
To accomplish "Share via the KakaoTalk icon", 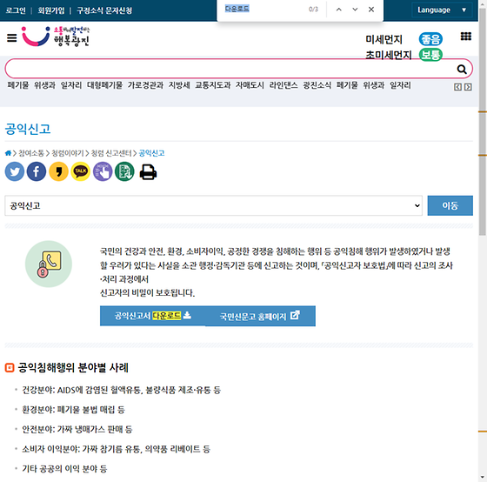I will point(80,171).
